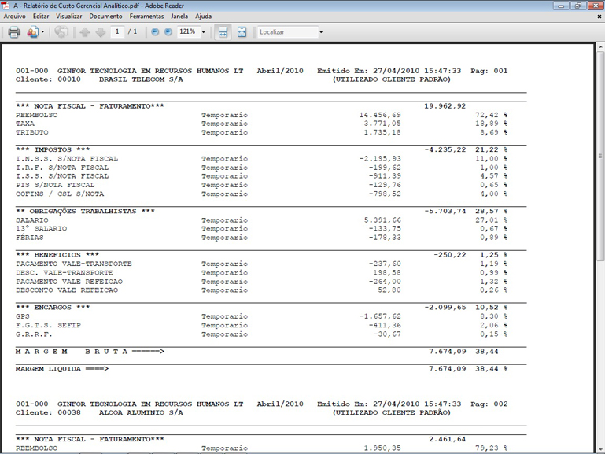Click the Adobe PDF title bar icon
The height and width of the screenshot is (454, 605).
pyautogui.click(x=6, y=6)
